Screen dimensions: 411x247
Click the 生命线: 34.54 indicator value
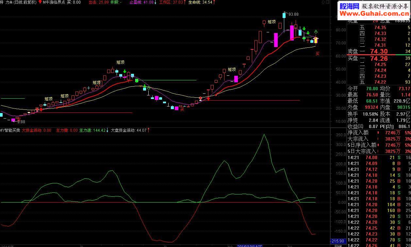coord(200,2)
